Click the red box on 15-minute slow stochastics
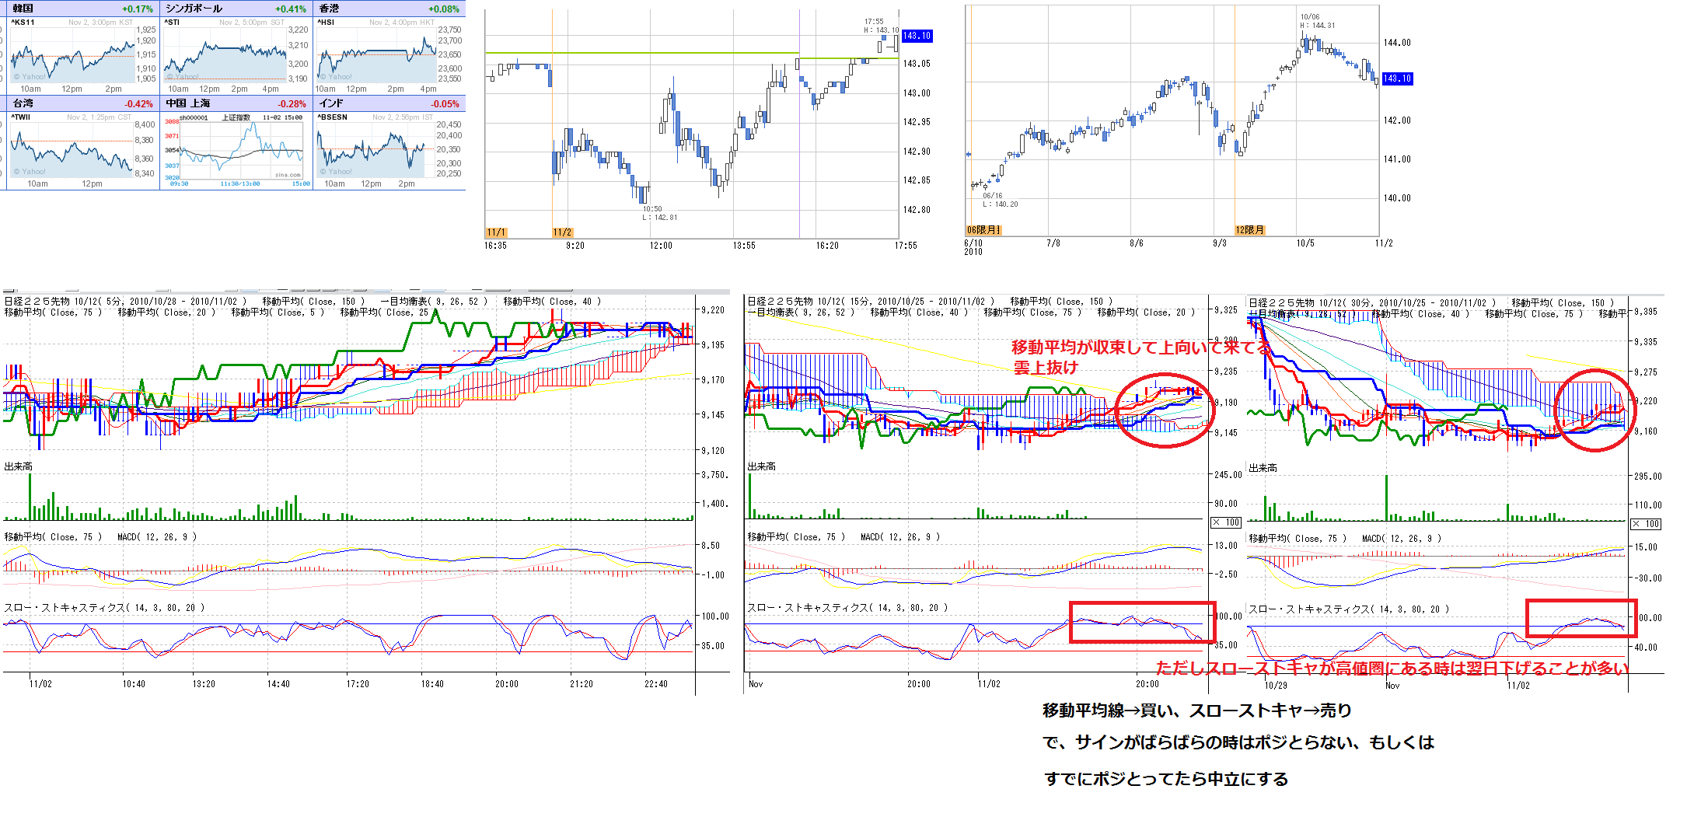The image size is (1687, 838). pyautogui.click(x=1141, y=622)
